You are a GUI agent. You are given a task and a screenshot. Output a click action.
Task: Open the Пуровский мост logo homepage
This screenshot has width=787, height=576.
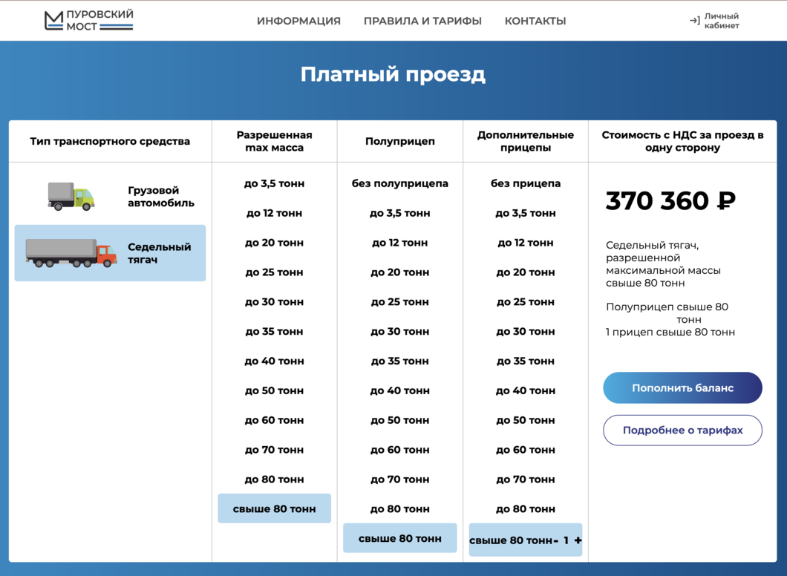(x=89, y=21)
